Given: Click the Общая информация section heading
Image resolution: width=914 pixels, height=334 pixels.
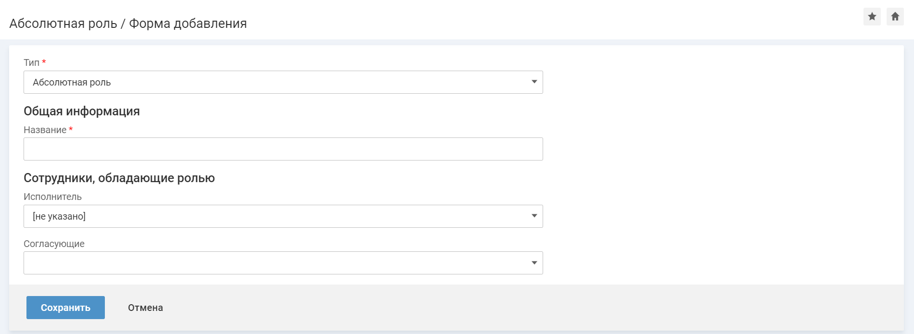Looking at the screenshot, I should 82,111.
